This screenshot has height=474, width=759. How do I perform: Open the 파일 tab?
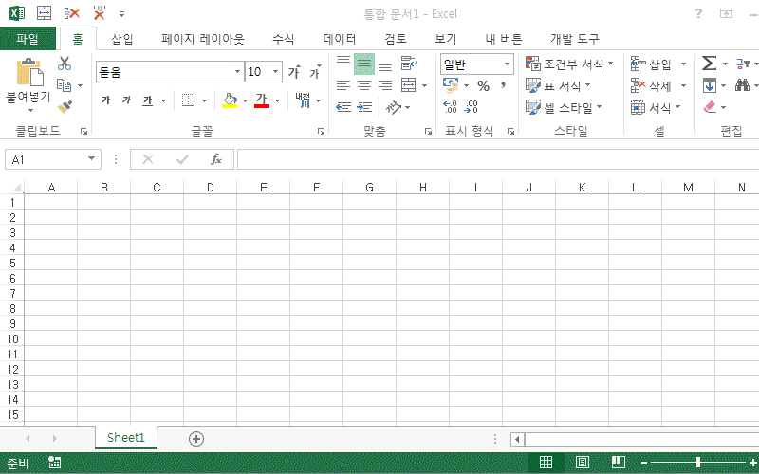(x=28, y=39)
